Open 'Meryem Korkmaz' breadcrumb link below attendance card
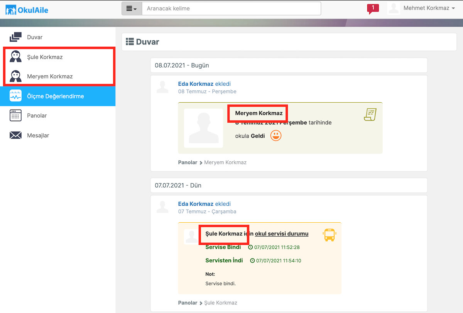 pyautogui.click(x=225, y=162)
